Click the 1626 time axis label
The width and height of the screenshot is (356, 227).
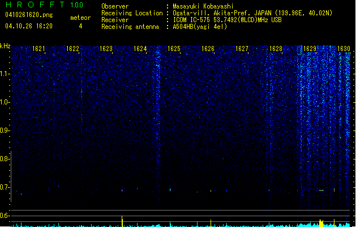point(208,49)
